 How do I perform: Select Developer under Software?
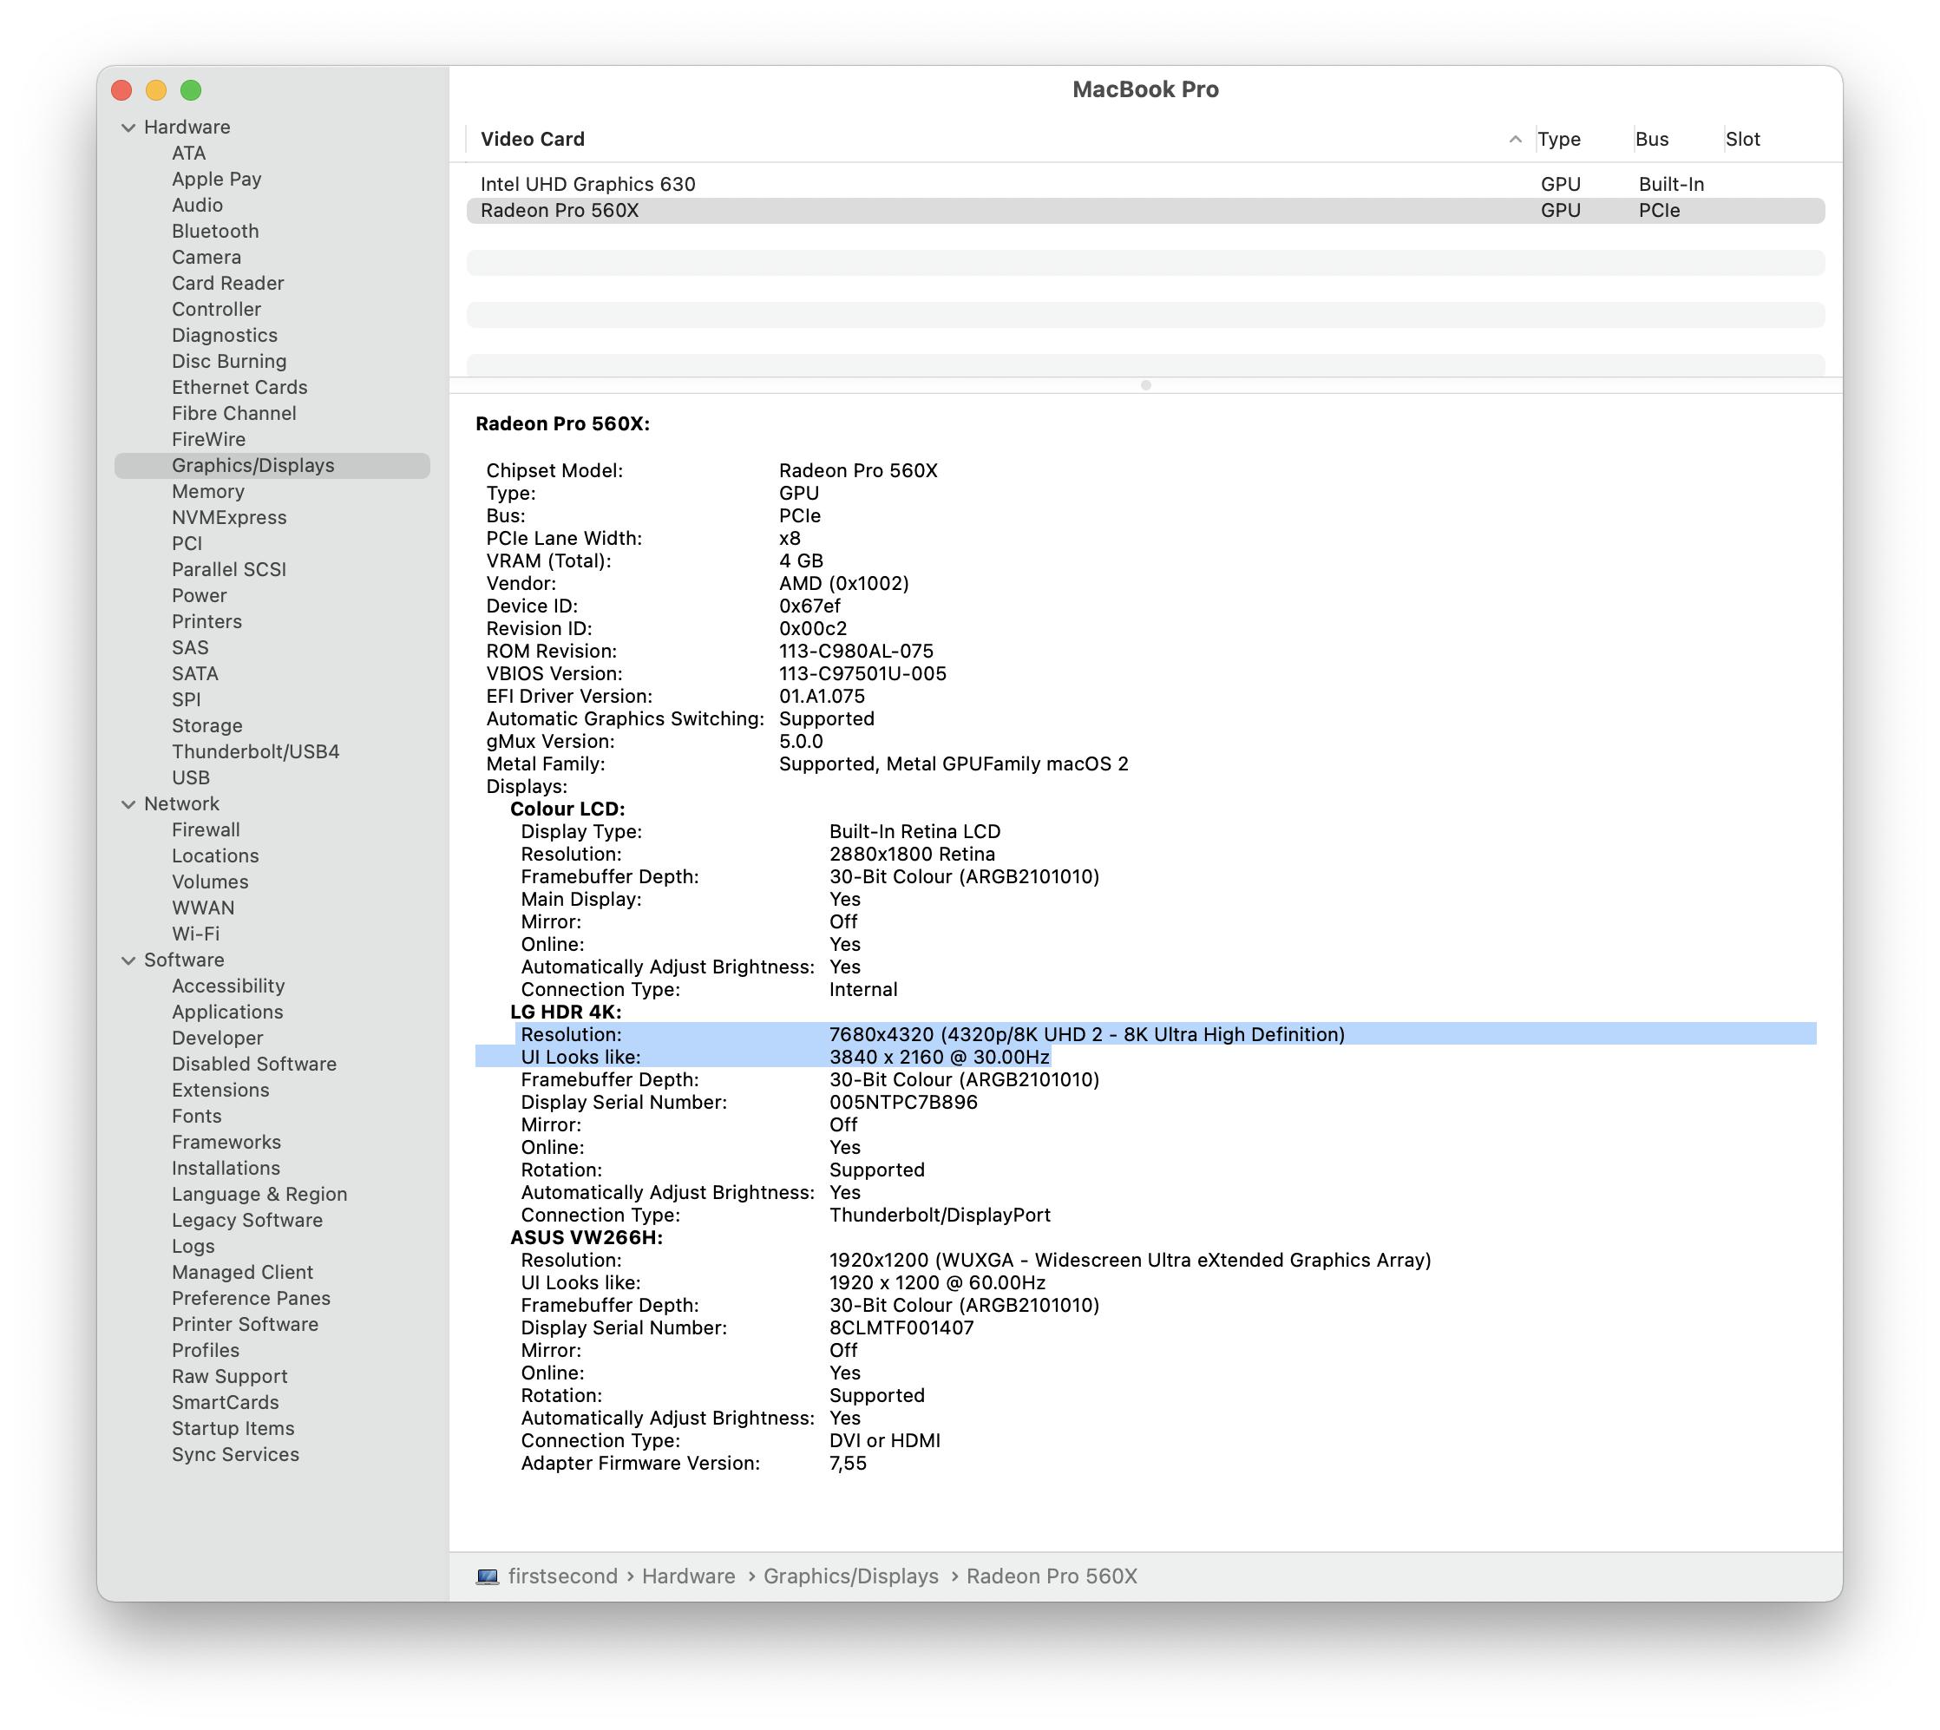pos(218,1038)
